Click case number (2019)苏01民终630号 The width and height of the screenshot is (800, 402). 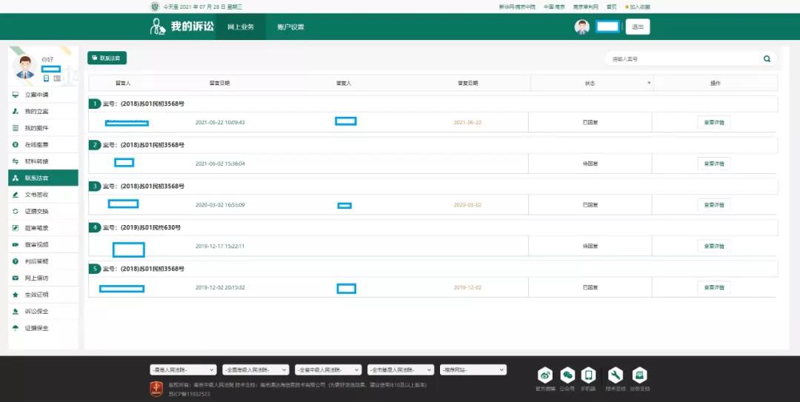150,227
